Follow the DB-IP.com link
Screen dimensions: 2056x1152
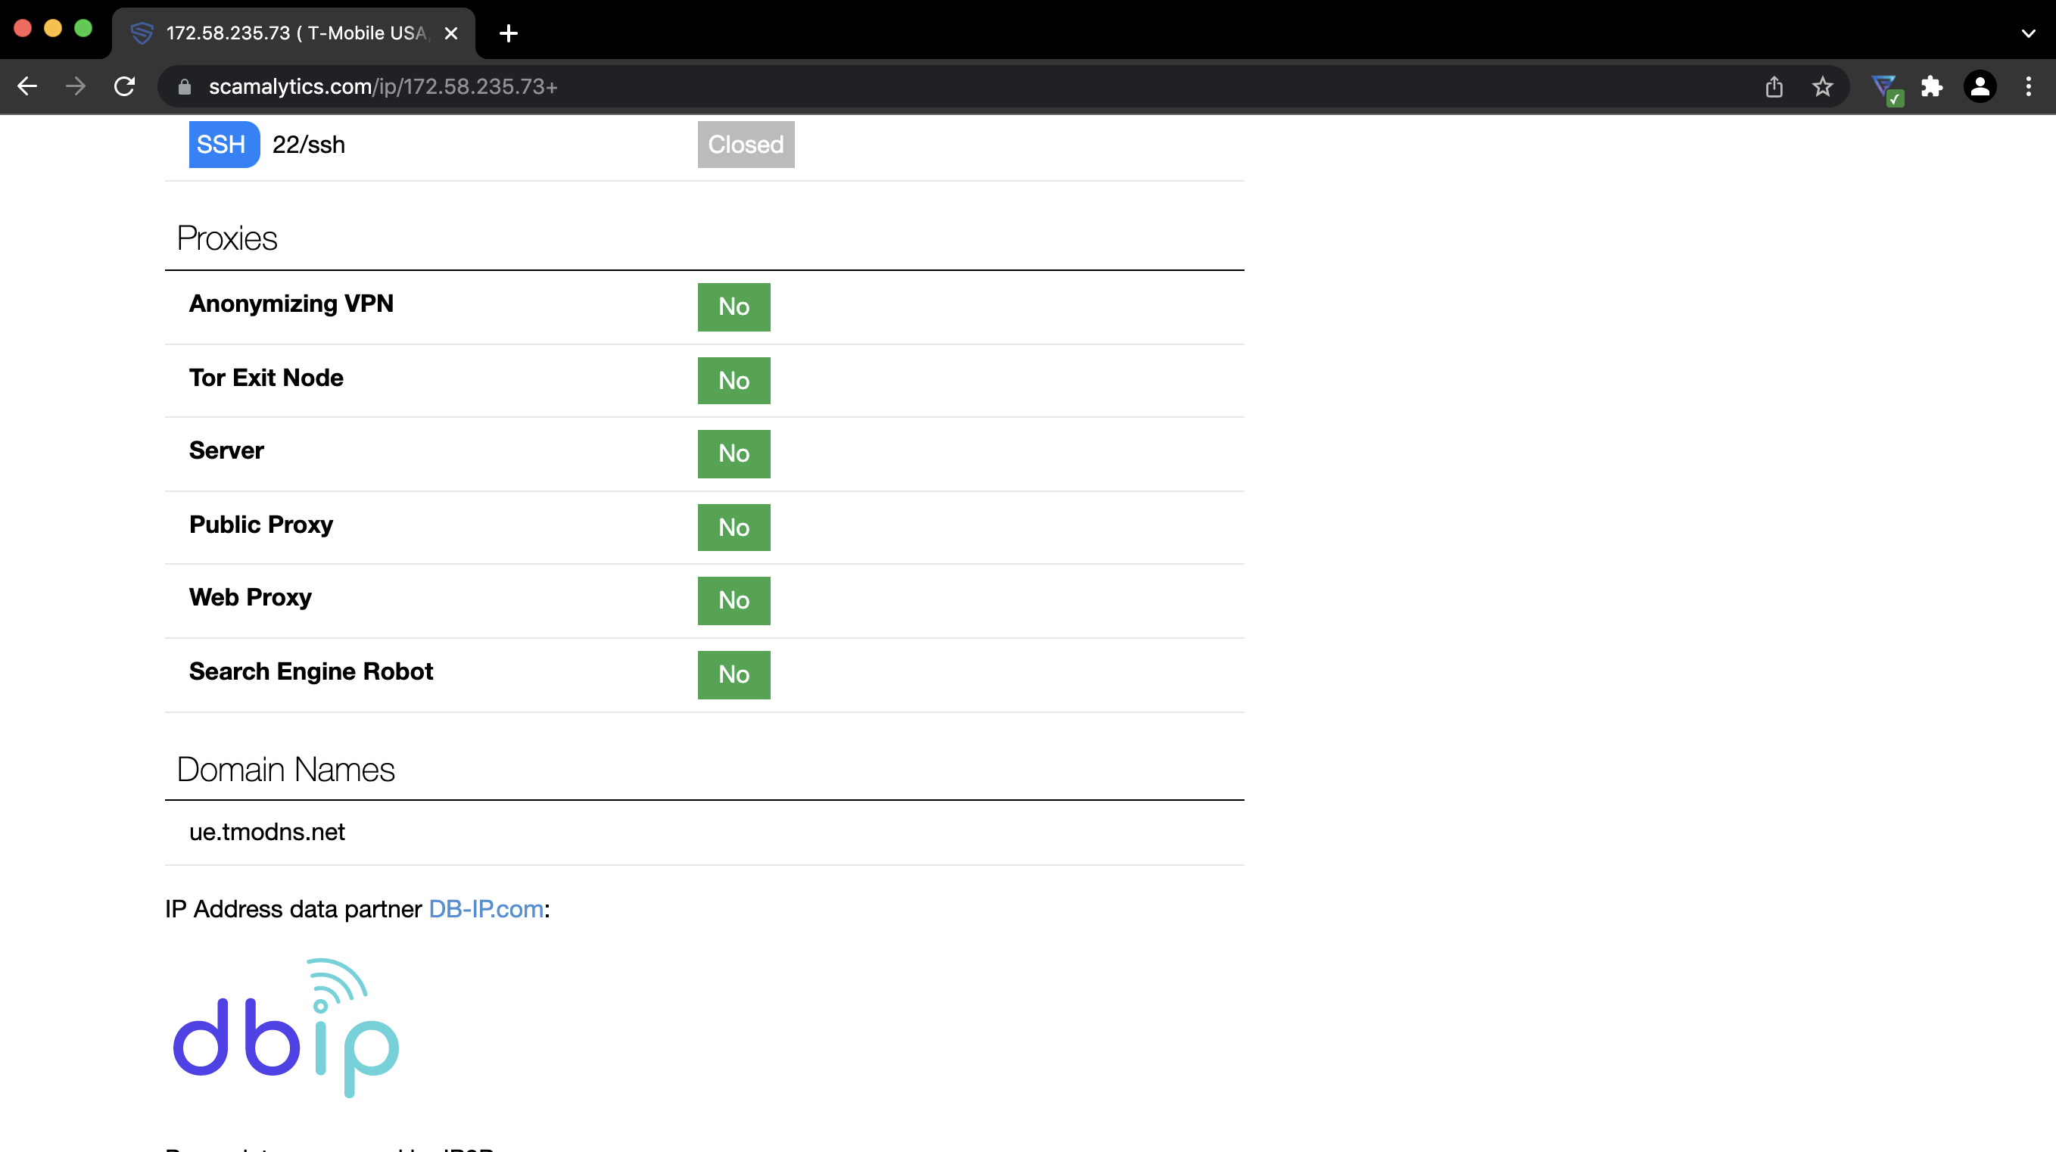[485, 909]
